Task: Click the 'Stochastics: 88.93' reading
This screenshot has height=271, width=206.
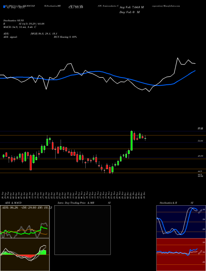Action: tap(14, 21)
